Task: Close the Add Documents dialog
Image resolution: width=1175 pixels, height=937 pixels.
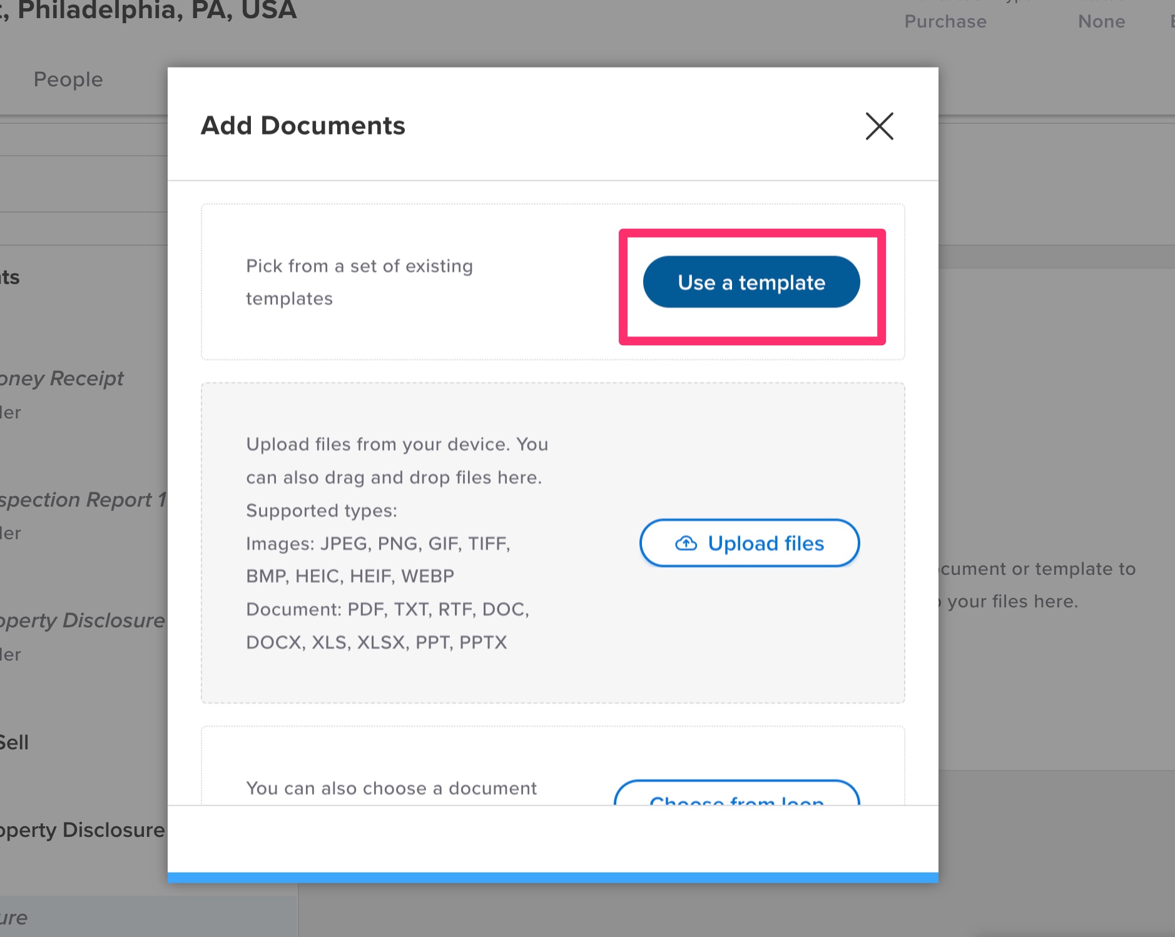Action: pyautogui.click(x=879, y=126)
